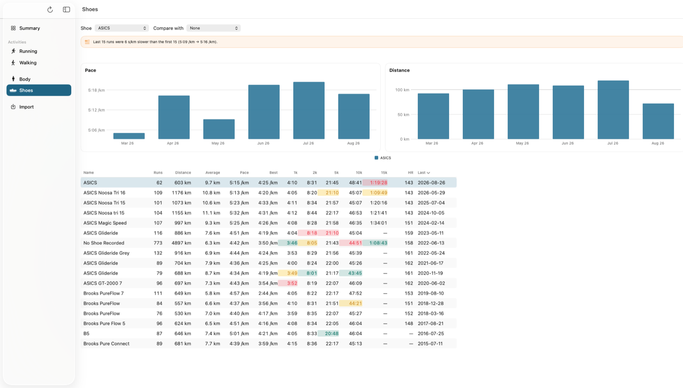Open the Shoe dropdown showing ASICS
Screen dimensions: 683x388
pyautogui.click(x=122, y=28)
